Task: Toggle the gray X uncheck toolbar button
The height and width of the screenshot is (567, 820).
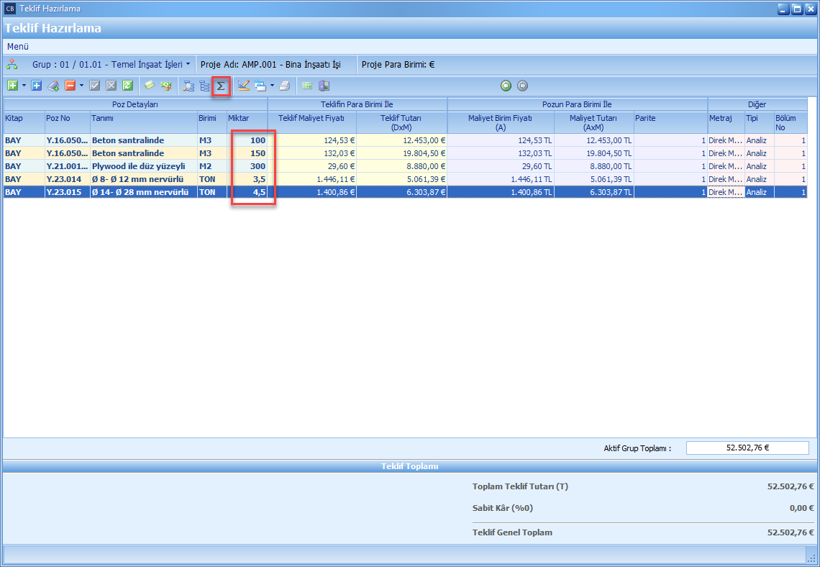Action: [111, 86]
